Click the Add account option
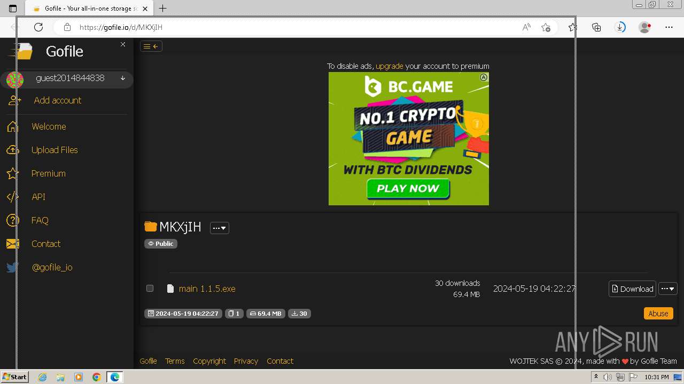Screen dimensions: 684x384 58,100
